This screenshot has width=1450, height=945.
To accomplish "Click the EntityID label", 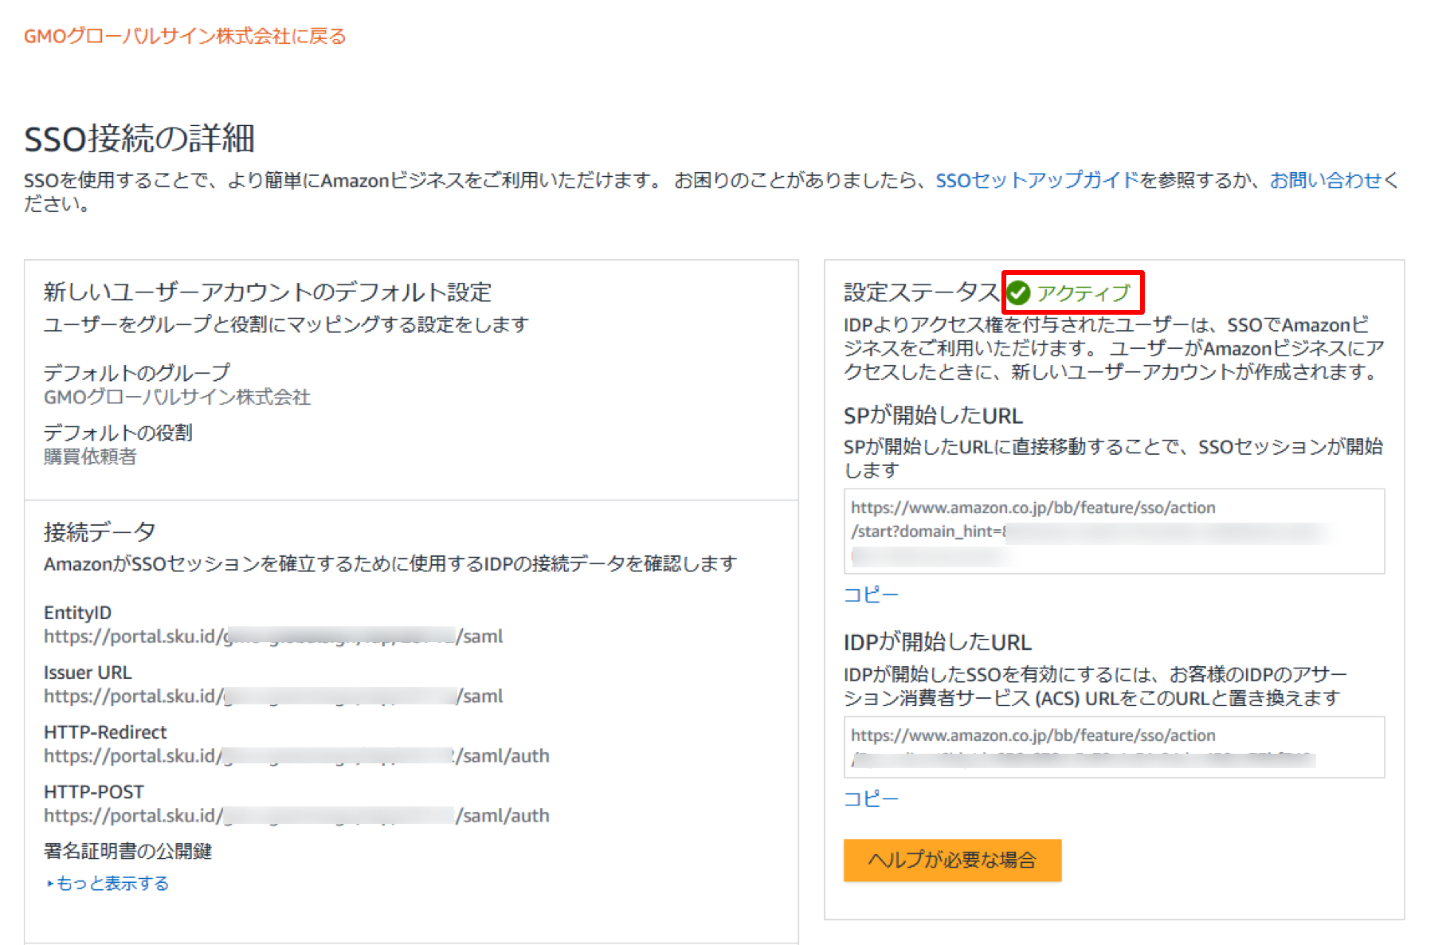I will tap(77, 613).
